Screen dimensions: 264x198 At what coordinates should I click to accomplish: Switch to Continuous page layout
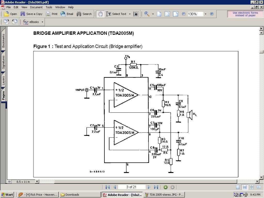[245, 187]
